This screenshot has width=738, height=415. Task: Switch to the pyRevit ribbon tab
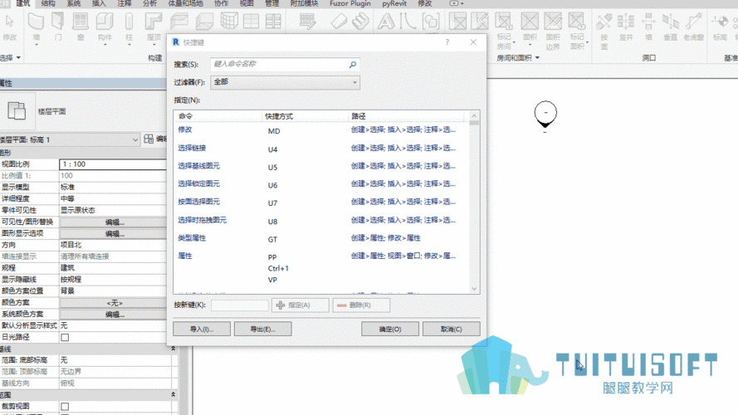coord(394,4)
